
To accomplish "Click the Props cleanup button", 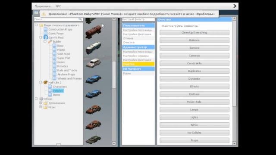I will pos(194,140).
